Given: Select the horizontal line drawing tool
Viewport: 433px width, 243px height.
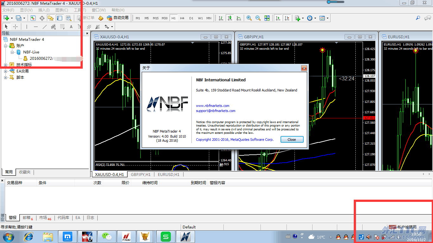Looking at the screenshot, I should click(x=36, y=27).
